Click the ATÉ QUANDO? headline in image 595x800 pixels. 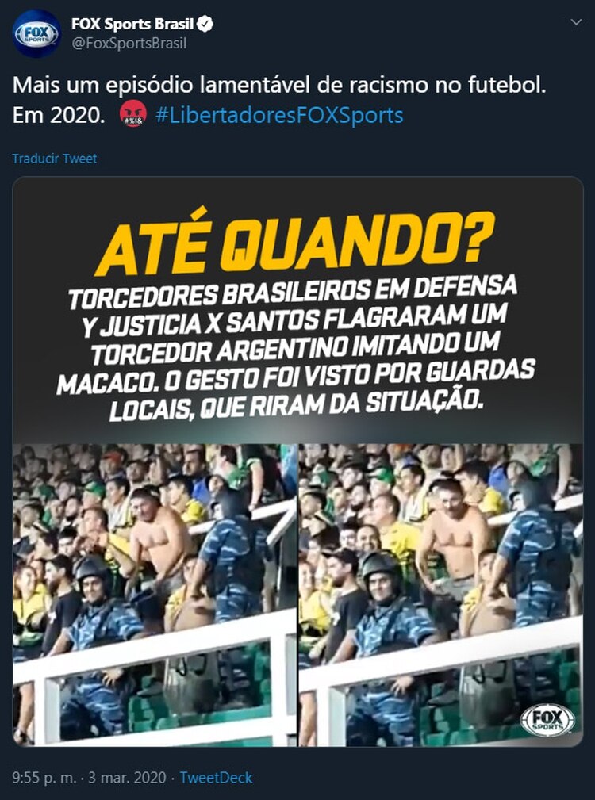tap(295, 243)
